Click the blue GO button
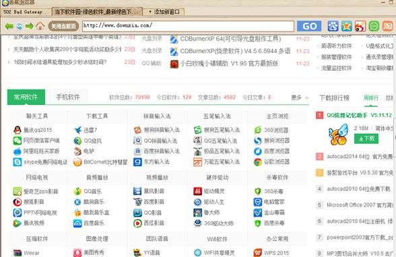The height and width of the screenshot is (257, 396). coord(309,26)
